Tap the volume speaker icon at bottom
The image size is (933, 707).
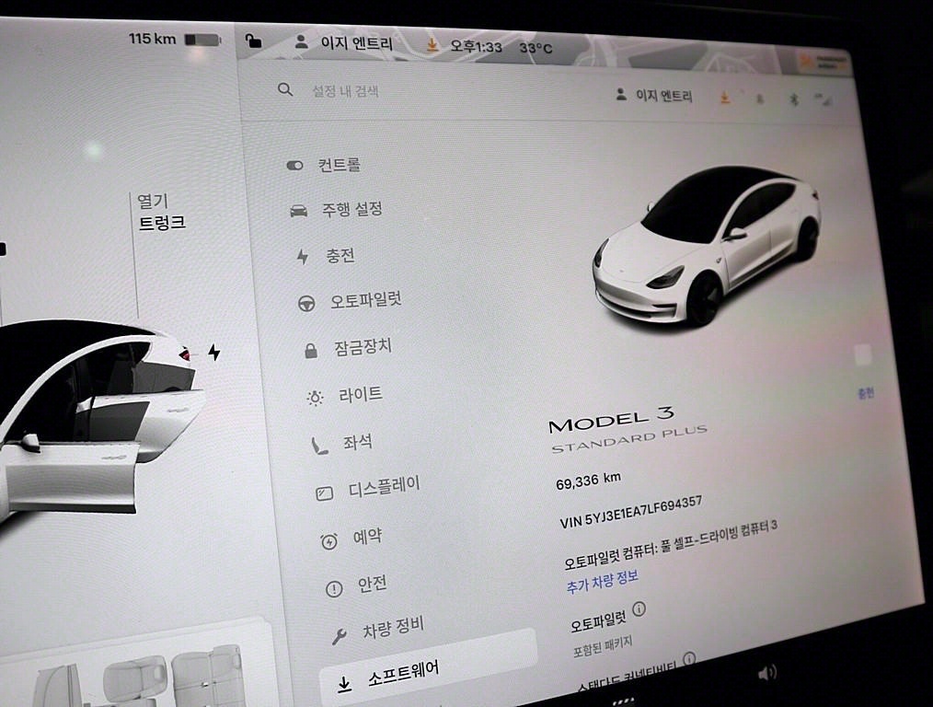click(766, 673)
